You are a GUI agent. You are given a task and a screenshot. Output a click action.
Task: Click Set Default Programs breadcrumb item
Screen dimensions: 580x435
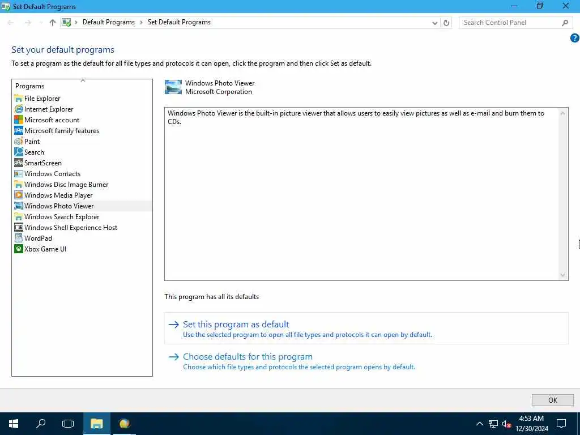179,22
